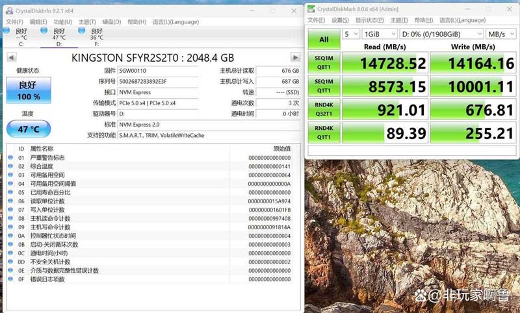The height and width of the screenshot is (313, 520).
Task: Select drive D: tab showing 47 °C
Action: 59,37
